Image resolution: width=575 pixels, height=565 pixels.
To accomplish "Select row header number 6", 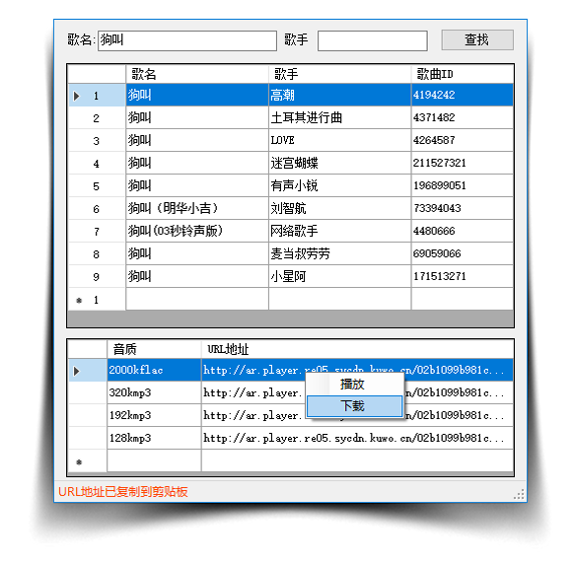I will (97, 209).
